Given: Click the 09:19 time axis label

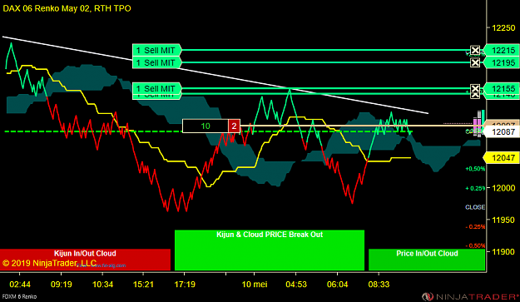Looking at the screenshot, I should coord(61,285).
